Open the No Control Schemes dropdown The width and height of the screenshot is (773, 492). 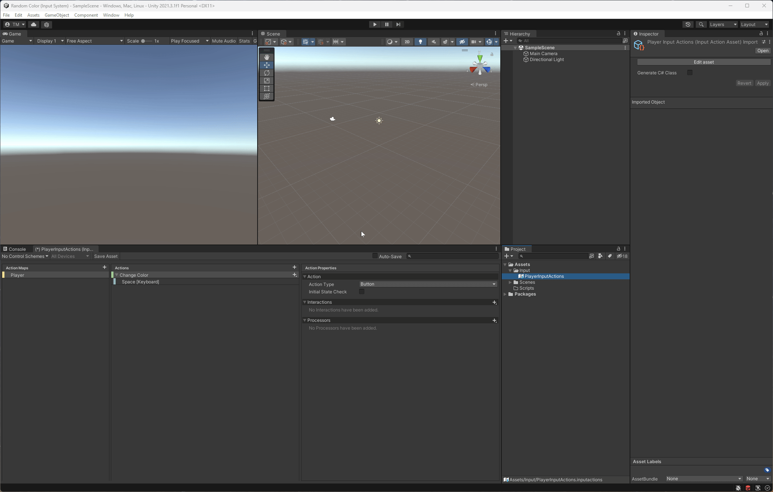25,256
